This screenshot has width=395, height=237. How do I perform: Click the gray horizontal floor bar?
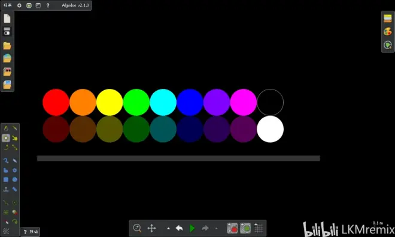[x=178, y=158]
